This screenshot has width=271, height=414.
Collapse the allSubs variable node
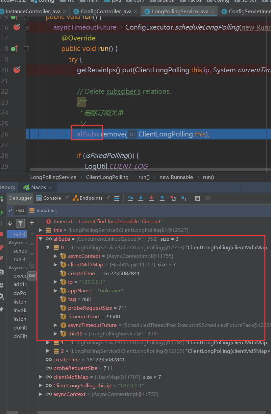tap(40, 239)
